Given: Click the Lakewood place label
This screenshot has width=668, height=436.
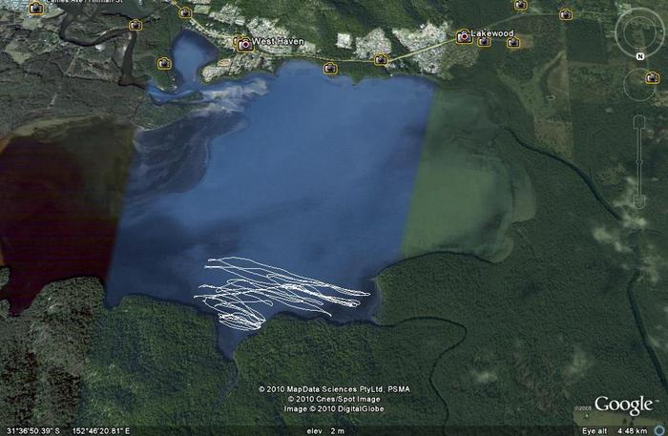Looking at the screenshot, I should 492,33.
